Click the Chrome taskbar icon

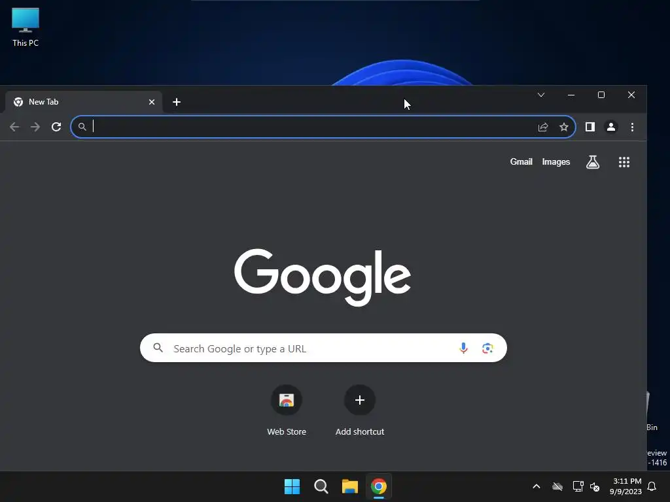point(379,486)
